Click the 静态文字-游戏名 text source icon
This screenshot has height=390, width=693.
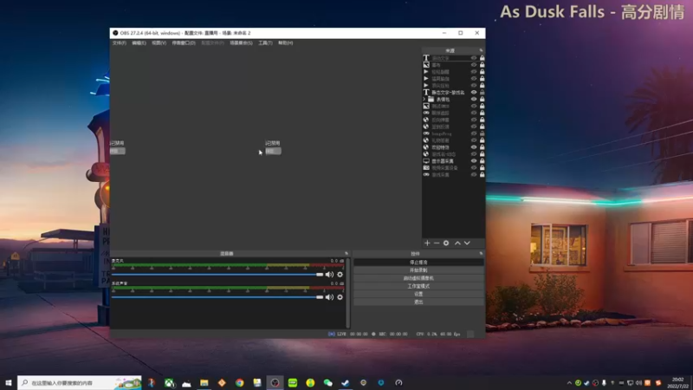click(426, 92)
